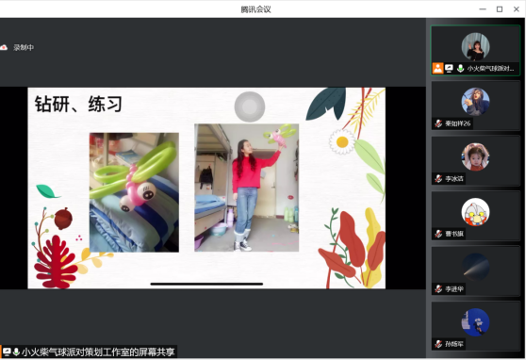Click the balloon dragonfly close-up photo

(134, 192)
